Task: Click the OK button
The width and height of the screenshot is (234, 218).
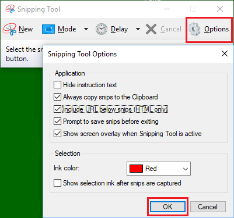Action: 167,207
